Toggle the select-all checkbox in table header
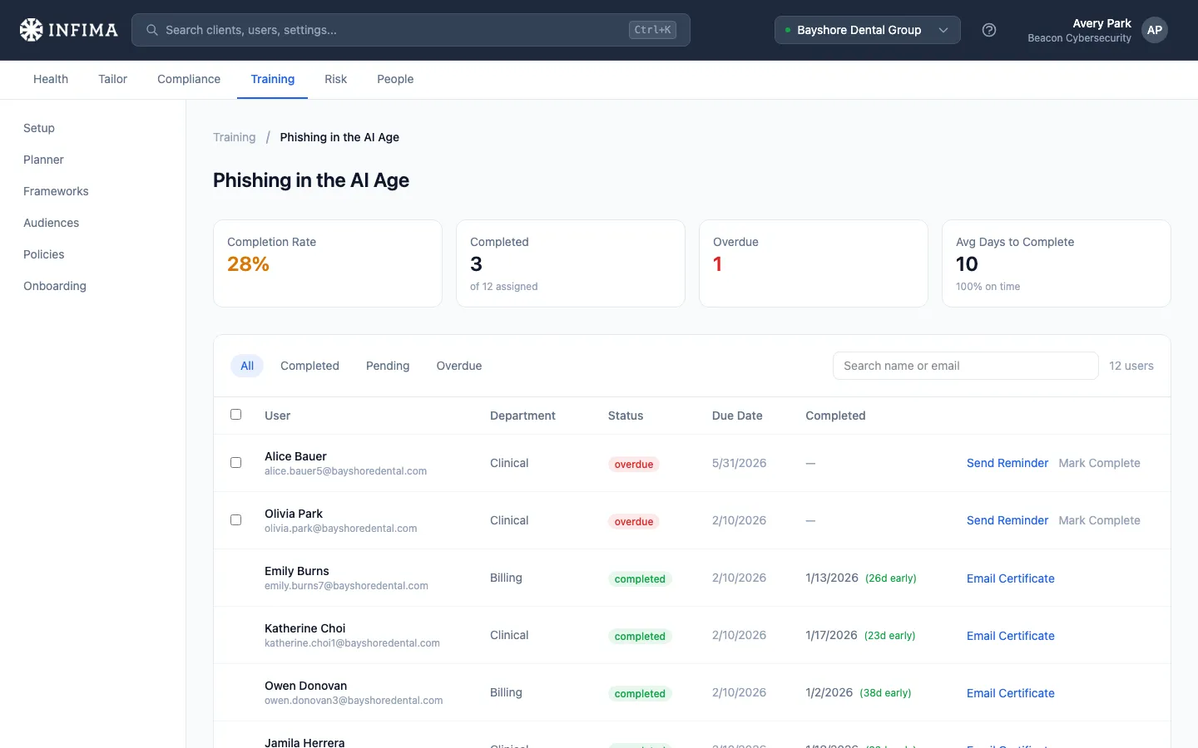 236,414
